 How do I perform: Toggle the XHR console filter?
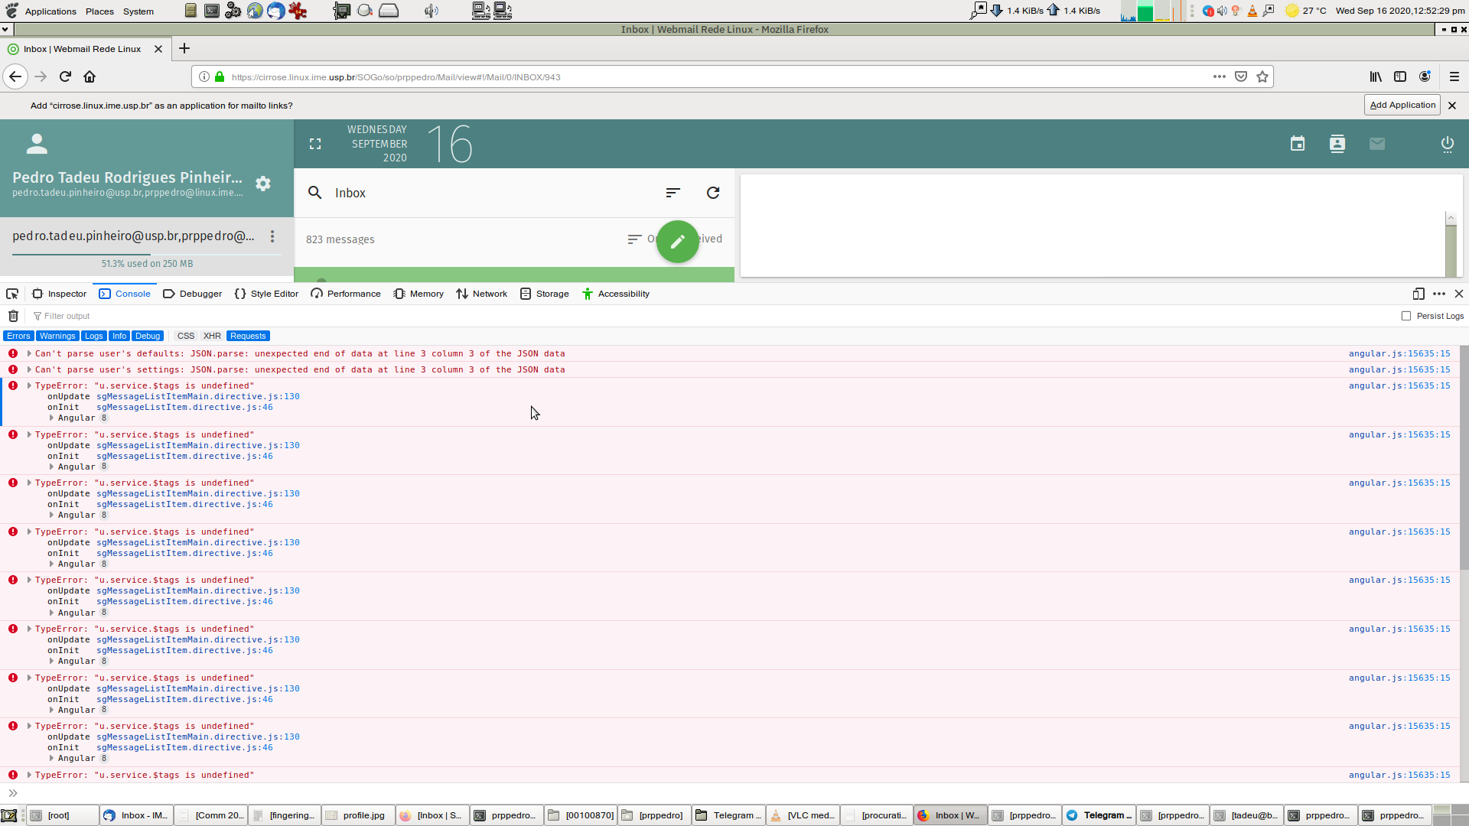coord(212,336)
